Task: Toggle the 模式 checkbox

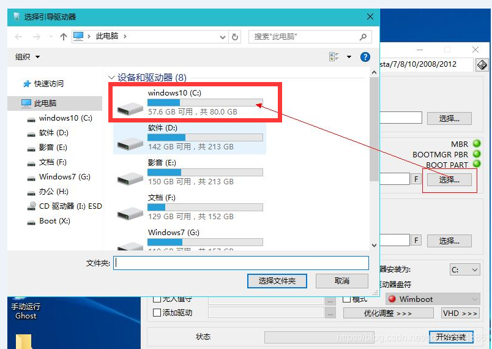Action: tap(347, 299)
